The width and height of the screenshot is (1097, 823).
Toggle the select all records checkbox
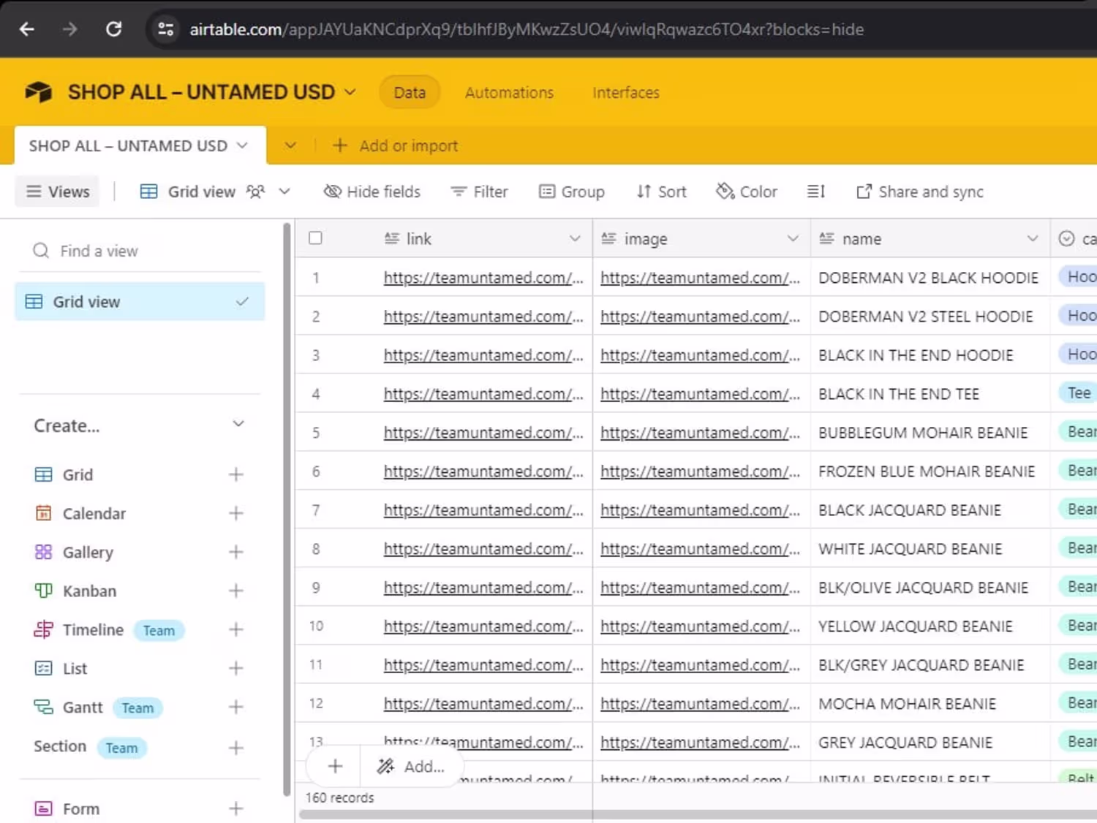point(315,238)
